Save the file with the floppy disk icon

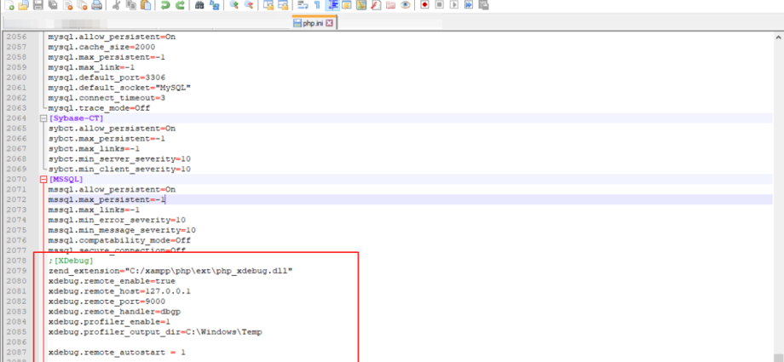37,5
